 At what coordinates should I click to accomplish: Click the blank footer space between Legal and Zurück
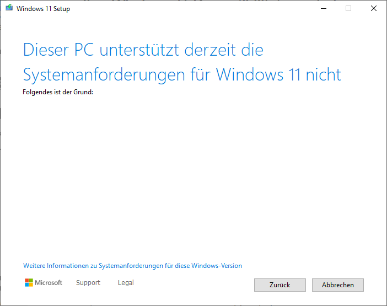193,284
